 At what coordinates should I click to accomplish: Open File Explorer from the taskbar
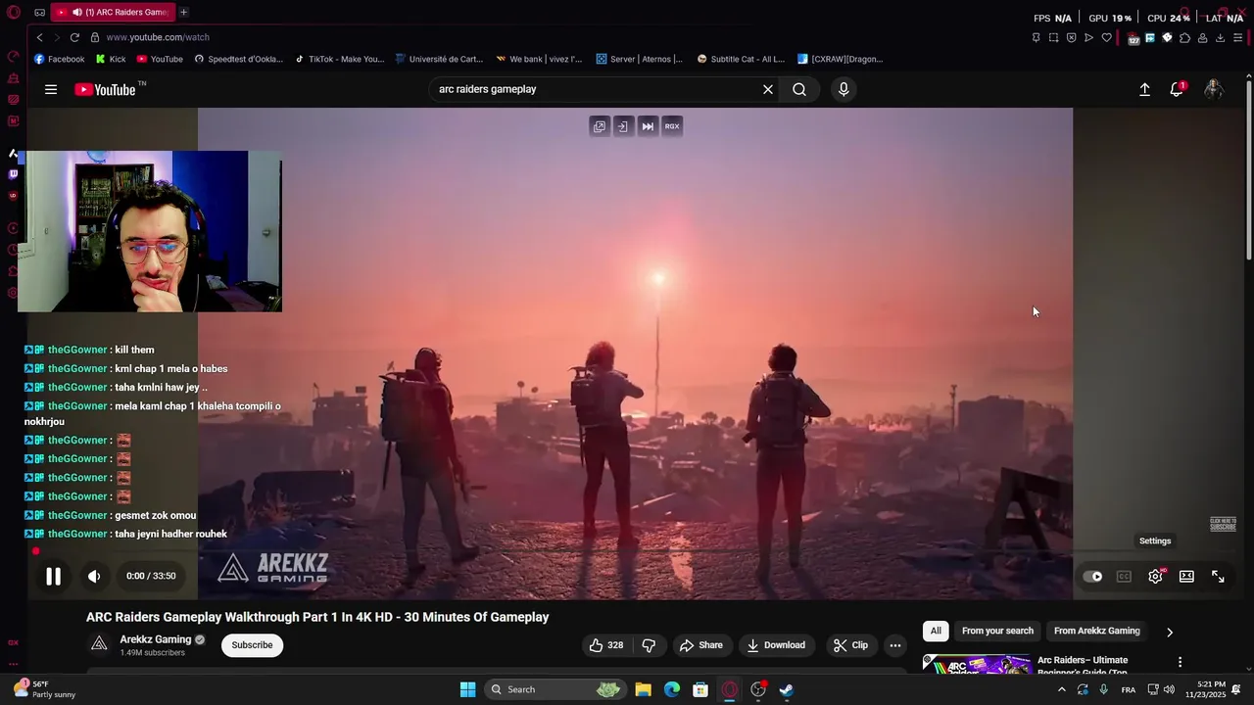point(643,689)
